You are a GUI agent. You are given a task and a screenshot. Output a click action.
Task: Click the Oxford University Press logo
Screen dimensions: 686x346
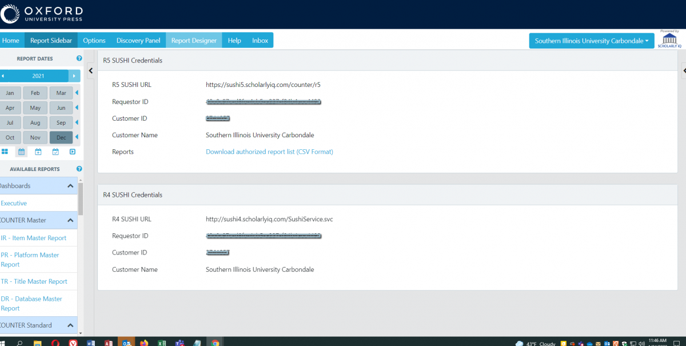click(42, 14)
